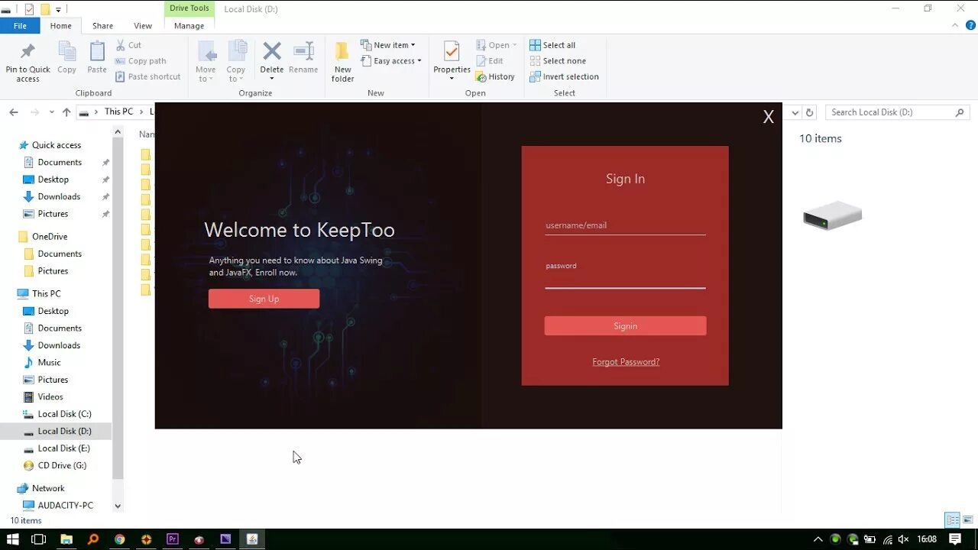Open the New item dropdown

click(x=387, y=45)
